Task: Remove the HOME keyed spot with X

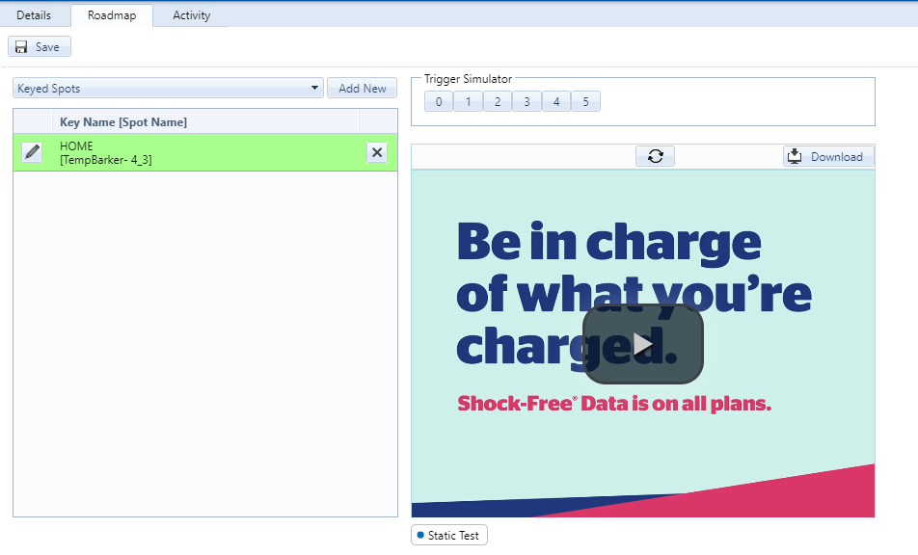Action: point(377,152)
